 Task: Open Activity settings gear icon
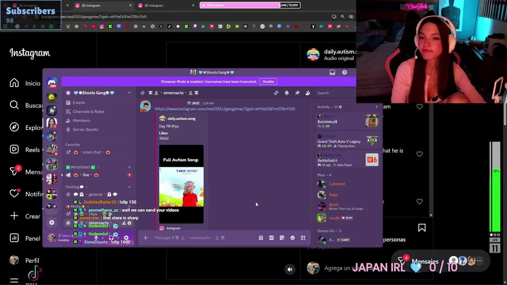click(340, 107)
